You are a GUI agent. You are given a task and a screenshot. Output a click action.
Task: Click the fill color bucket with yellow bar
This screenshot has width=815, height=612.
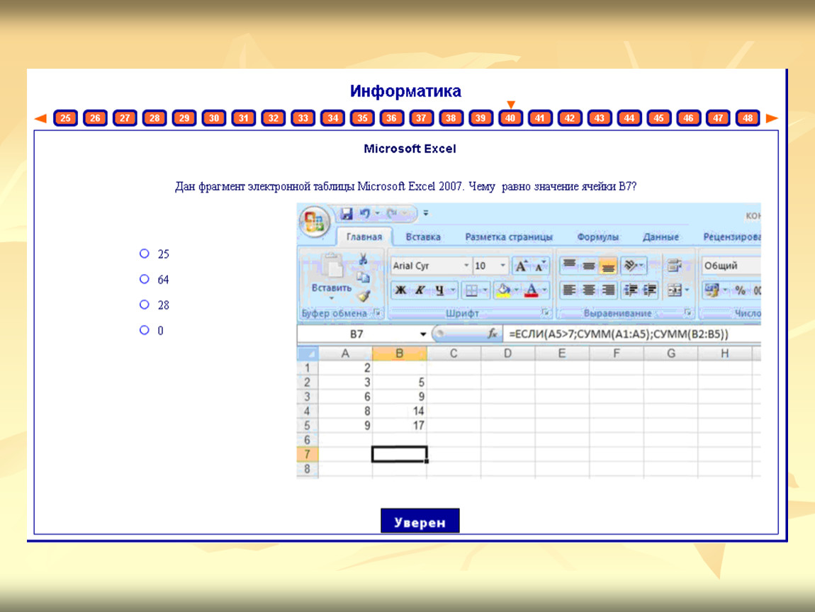click(503, 290)
